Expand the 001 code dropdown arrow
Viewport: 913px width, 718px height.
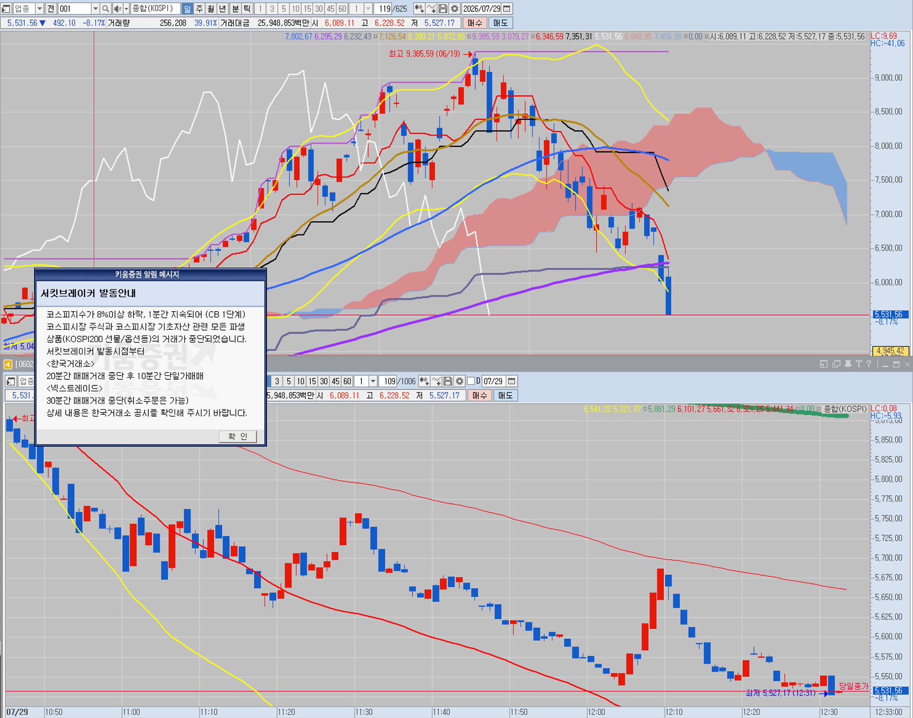point(95,9)
